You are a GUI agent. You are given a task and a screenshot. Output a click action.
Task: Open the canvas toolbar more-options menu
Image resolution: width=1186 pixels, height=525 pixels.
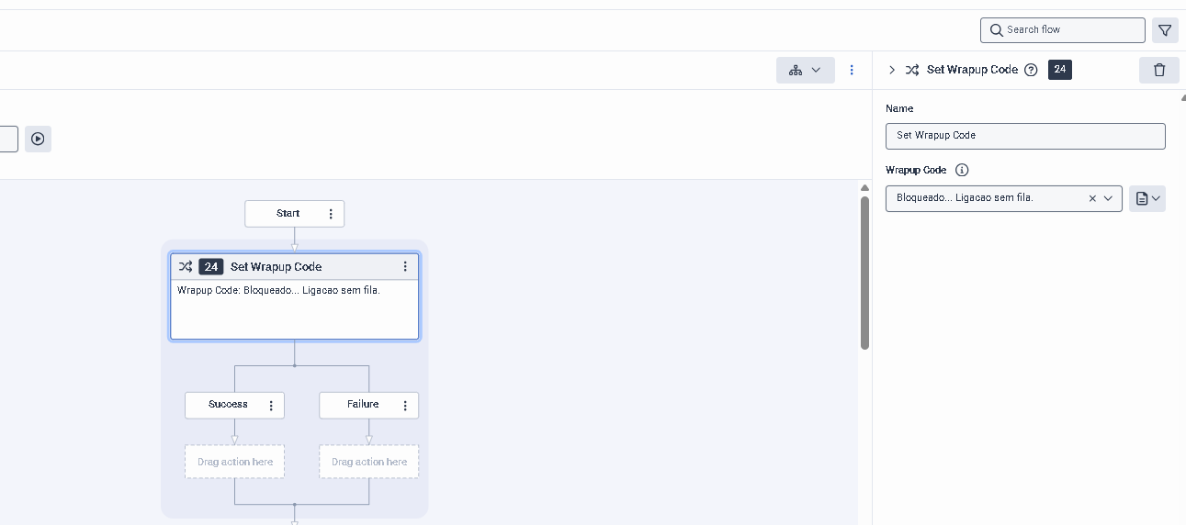[x=852, y=70]
